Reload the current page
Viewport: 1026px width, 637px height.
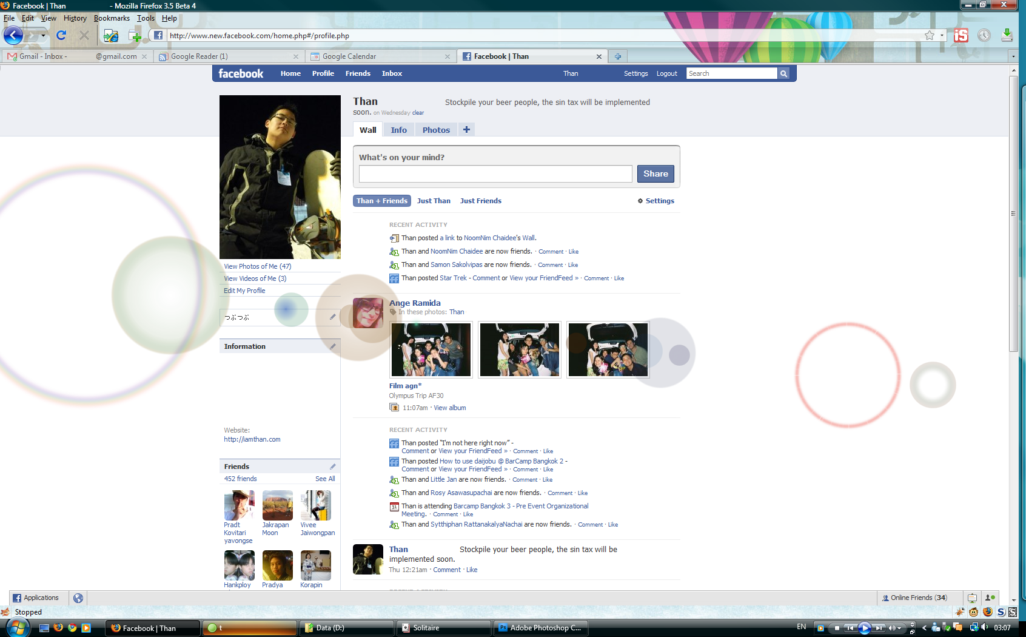coord(61,35)
